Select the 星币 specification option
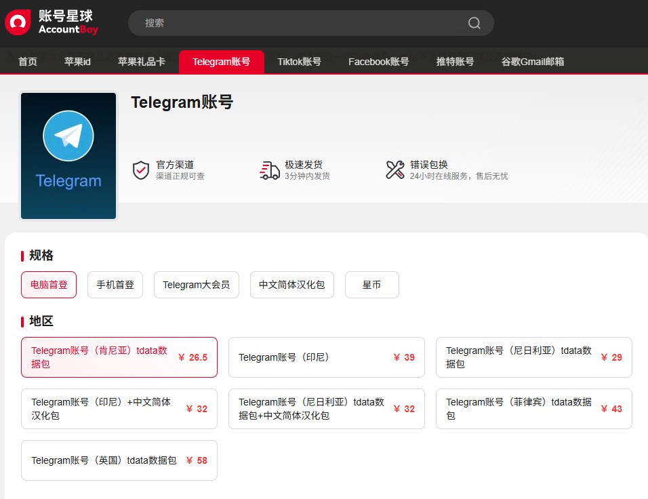 (x=372, y=285)
